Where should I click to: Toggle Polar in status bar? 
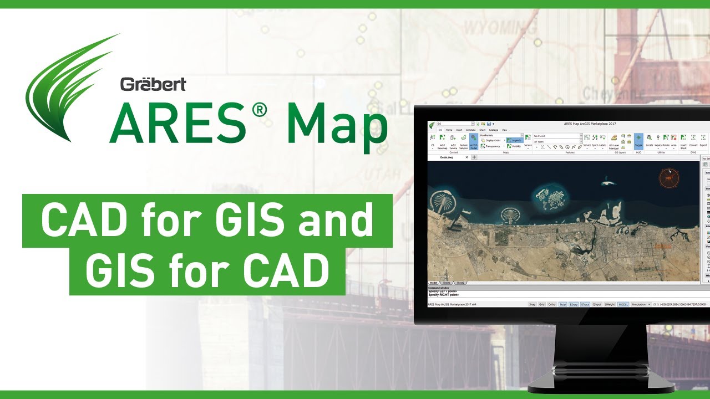point(563,304)
